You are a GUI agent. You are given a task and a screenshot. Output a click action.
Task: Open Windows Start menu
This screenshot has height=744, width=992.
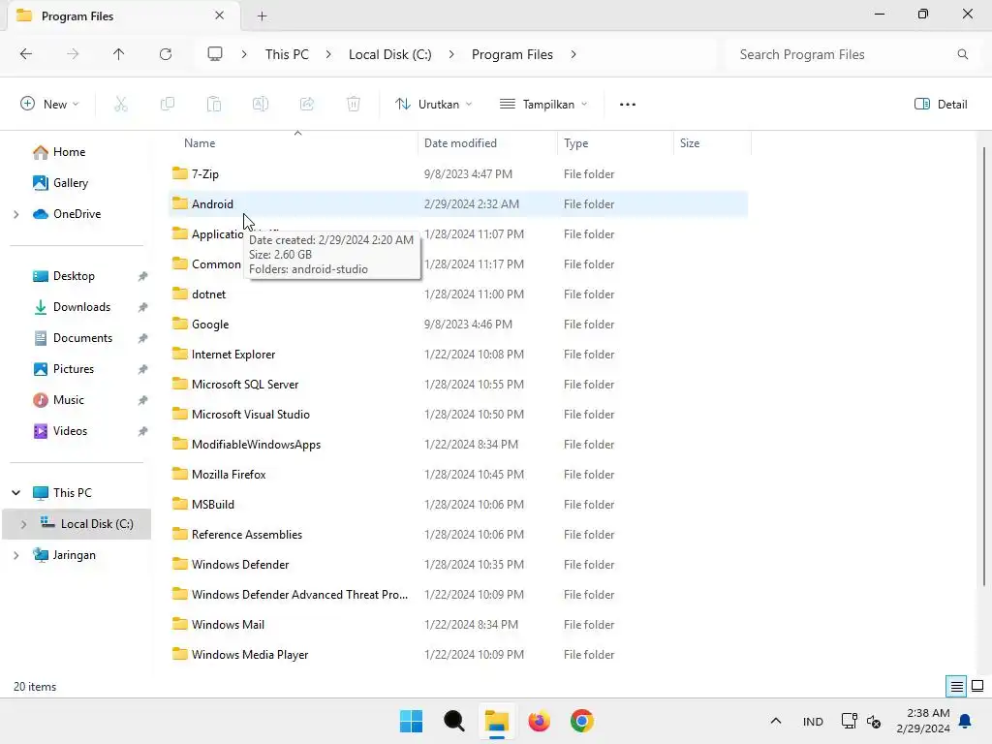pos(411,721)
